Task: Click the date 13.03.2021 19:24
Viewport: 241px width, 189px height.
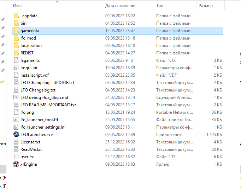Action: point(120,112)
